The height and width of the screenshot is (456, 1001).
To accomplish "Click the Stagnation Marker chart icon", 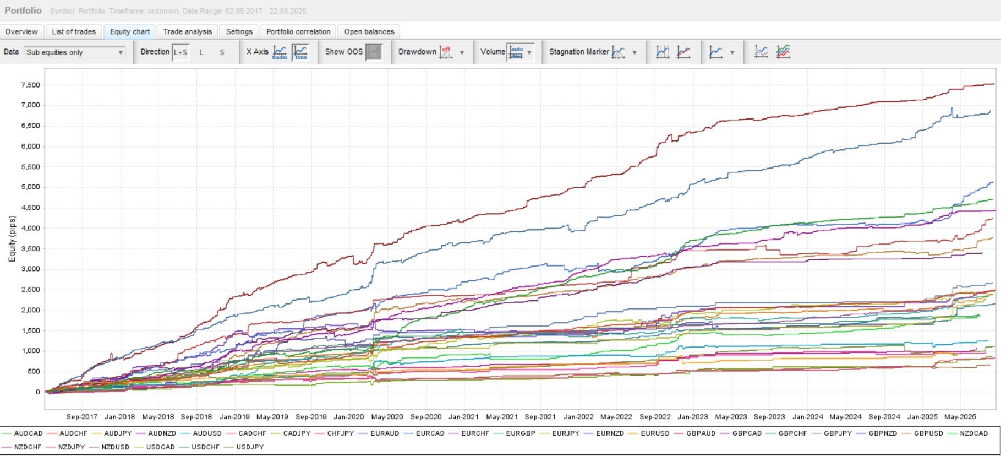I will [x=619, y=52].
